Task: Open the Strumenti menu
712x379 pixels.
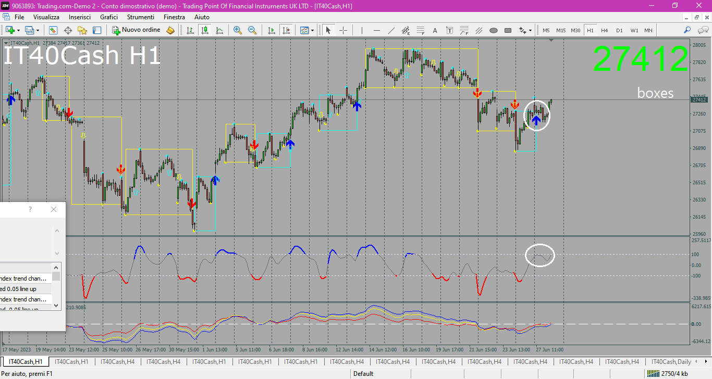Action: [x=141, y=17]
